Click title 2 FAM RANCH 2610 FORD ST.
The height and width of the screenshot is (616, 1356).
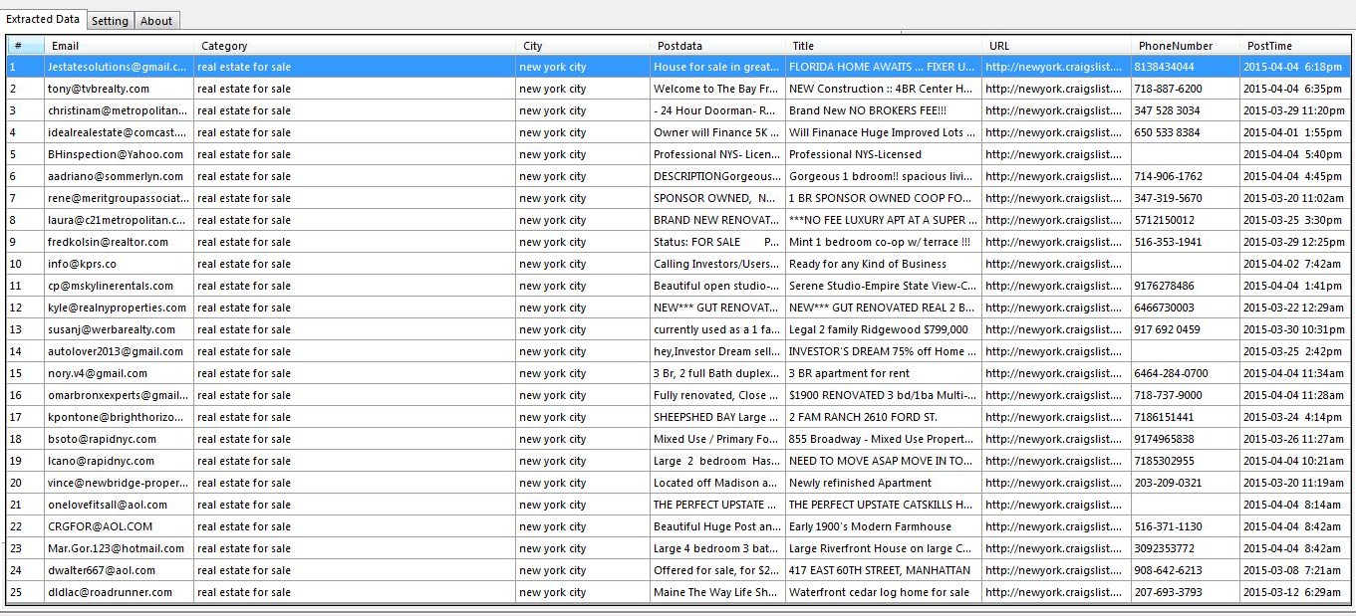863,417
